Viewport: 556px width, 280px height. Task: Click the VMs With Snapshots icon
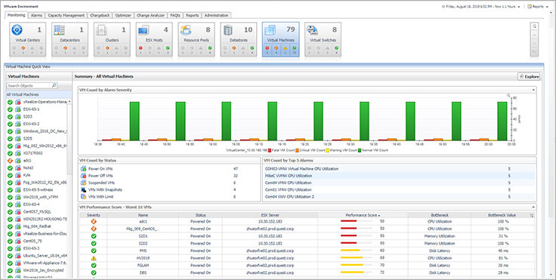83,189
